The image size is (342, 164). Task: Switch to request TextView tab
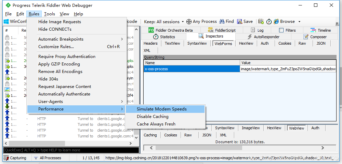pos(172,43)
